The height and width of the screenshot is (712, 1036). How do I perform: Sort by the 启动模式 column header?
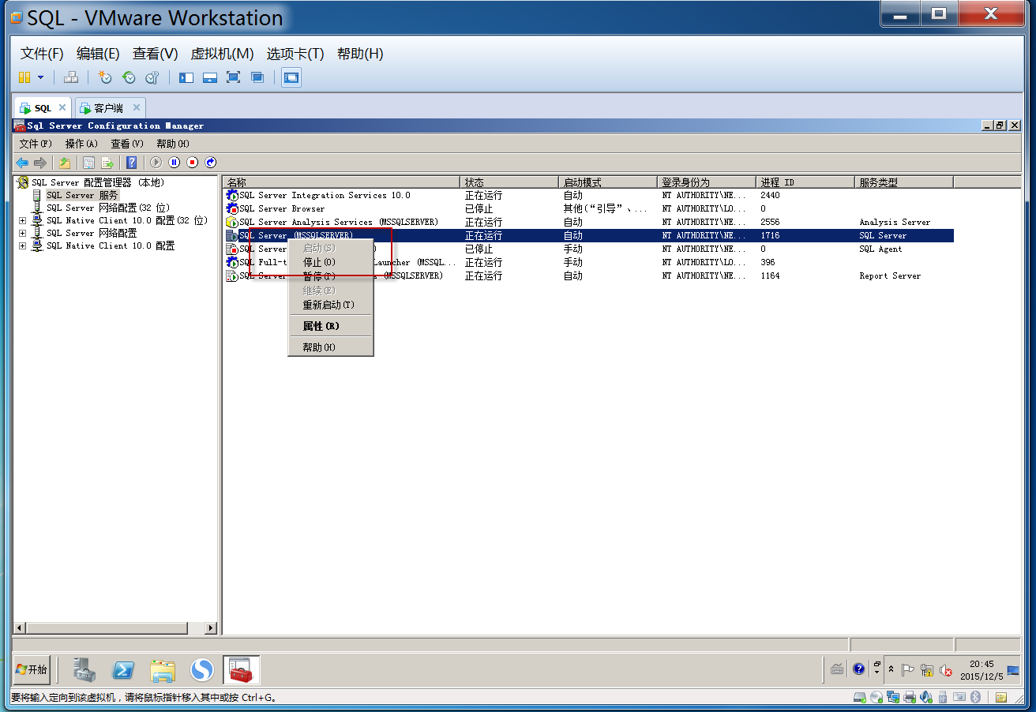[608, 182]
